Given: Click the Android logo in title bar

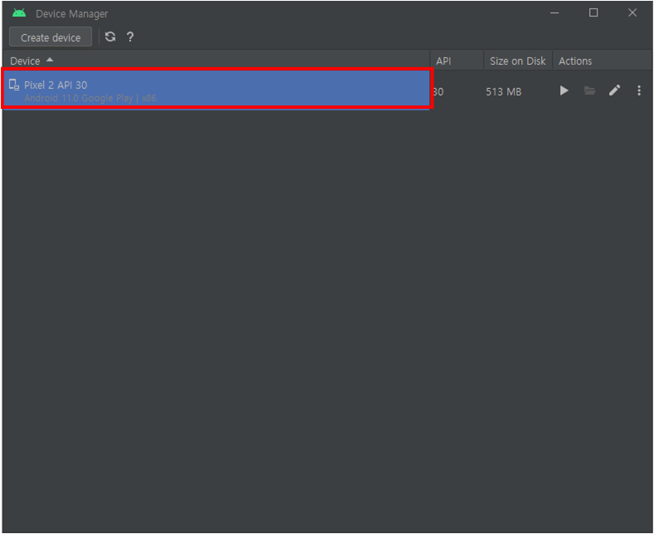Looking at the screenshot, I should click(x=19, y=13).
